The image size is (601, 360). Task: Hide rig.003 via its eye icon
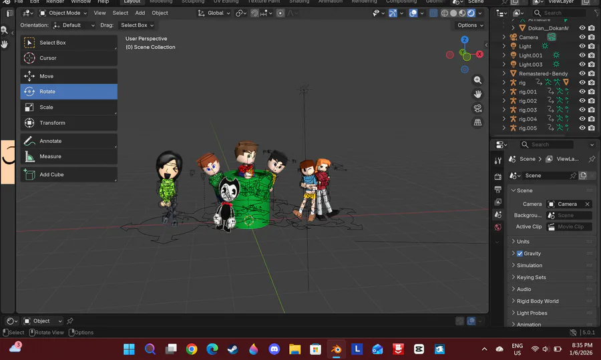pos(582,110)
